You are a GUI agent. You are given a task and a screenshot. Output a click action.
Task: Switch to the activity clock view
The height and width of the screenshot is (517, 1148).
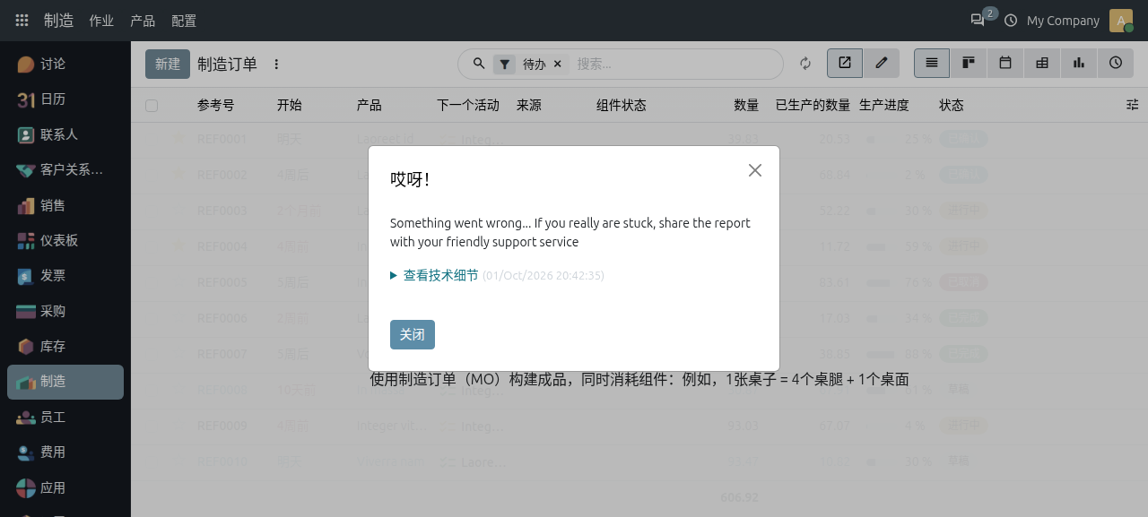click(1116, 63)
